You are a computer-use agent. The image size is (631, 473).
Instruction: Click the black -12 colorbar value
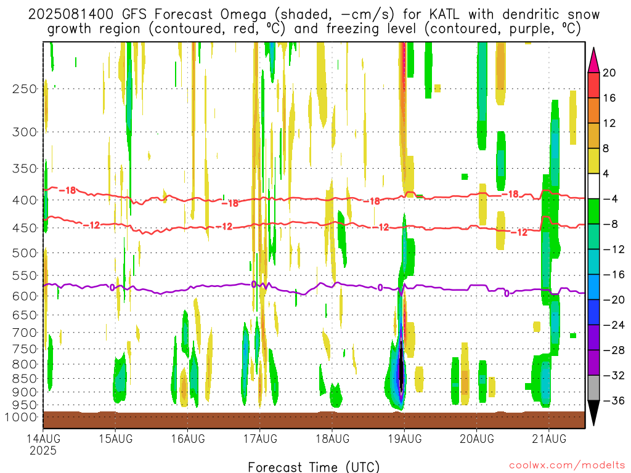(x=614, y=249)
